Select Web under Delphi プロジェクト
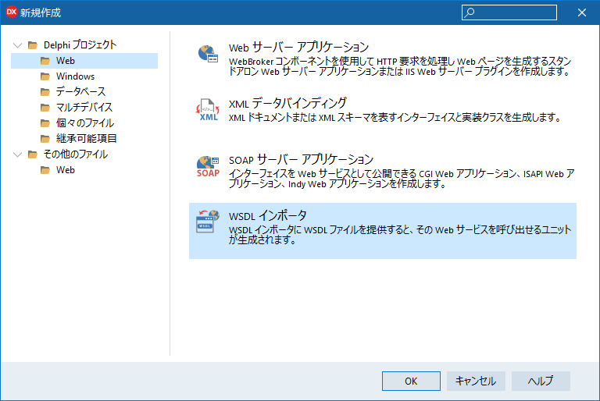The height and width of the screenshot is (401, 600). (x=84, y=61)
